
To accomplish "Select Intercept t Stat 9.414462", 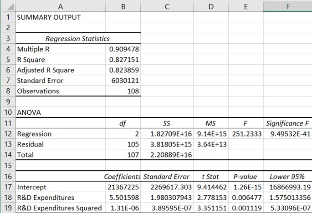I will 212,187.
